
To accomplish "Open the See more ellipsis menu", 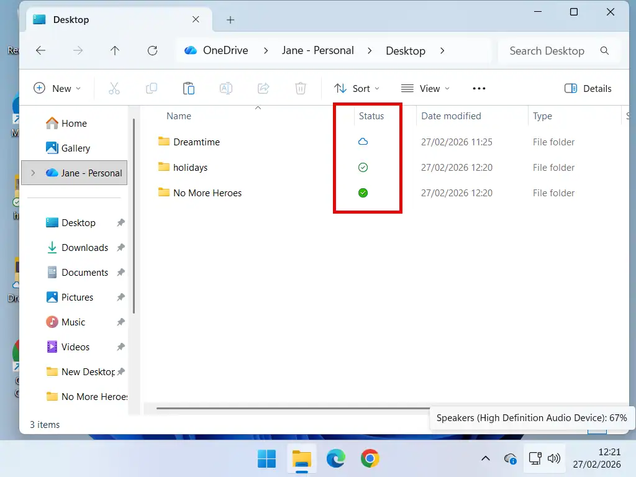I will pos(478,88).
